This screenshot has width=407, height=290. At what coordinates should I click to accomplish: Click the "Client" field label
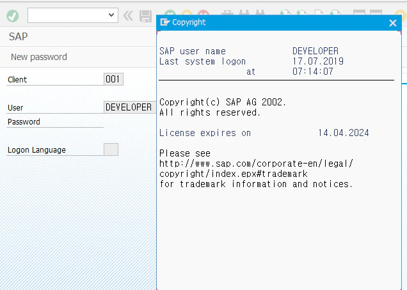click(x=17, y=80)
